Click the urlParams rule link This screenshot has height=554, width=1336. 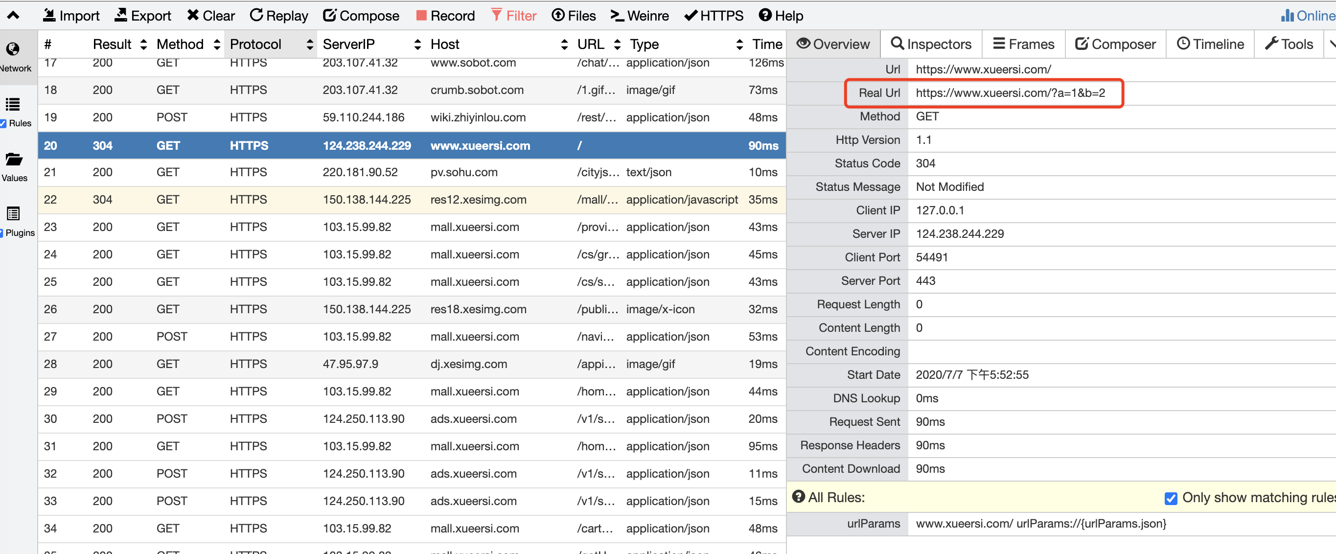1040,524
